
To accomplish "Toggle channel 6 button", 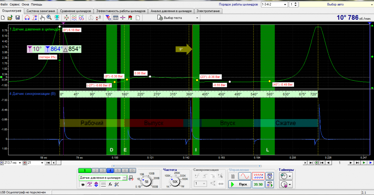I will [125, 171].
